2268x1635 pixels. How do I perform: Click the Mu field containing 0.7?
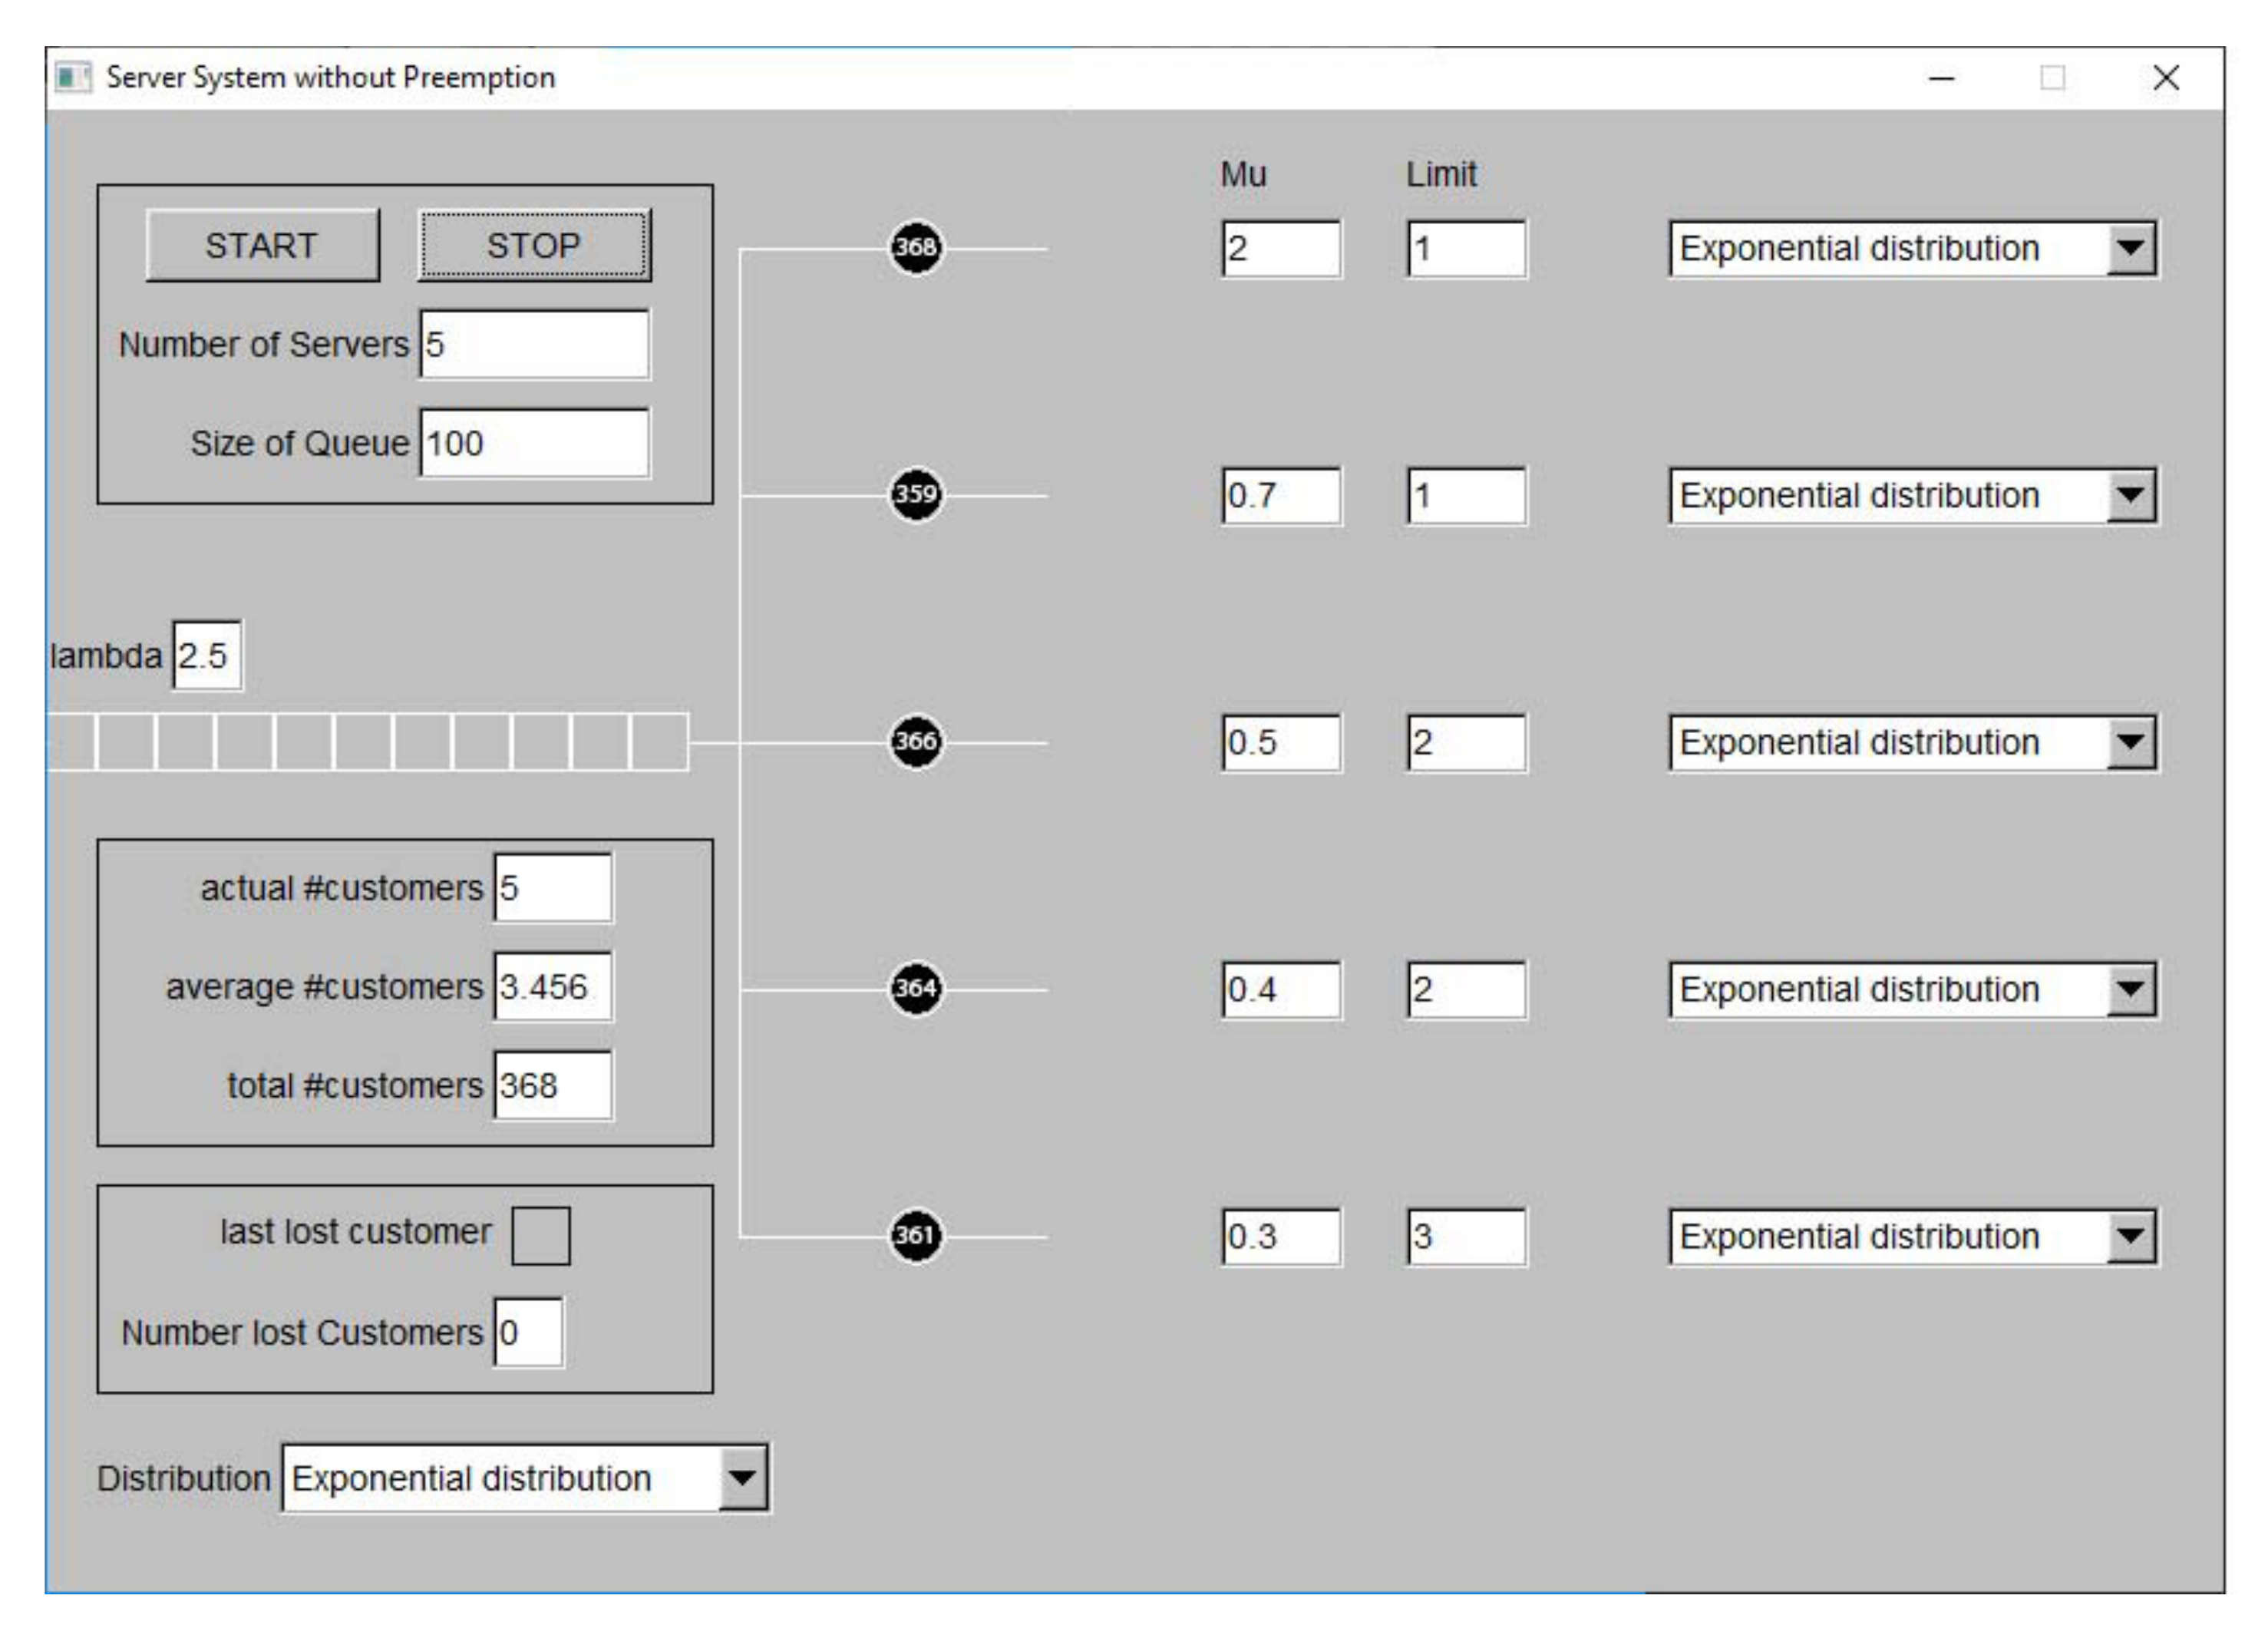click(1281, 495)
